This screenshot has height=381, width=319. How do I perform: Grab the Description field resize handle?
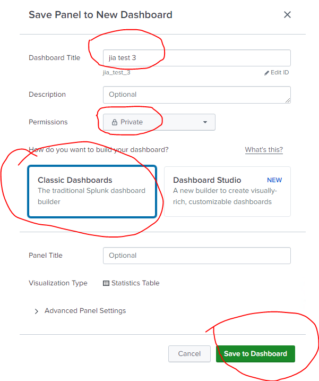[288, 100]
